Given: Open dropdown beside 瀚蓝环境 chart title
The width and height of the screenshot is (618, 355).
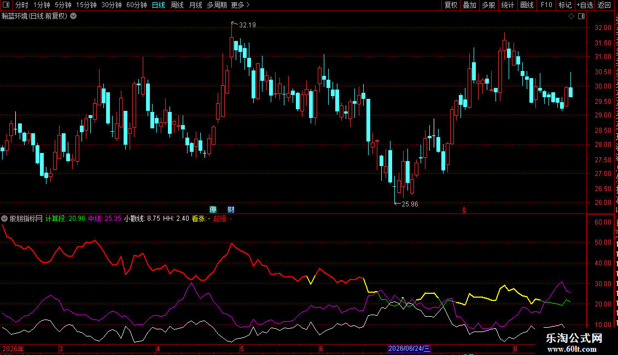Looking at the screenshot, I should tap(73, 16).
